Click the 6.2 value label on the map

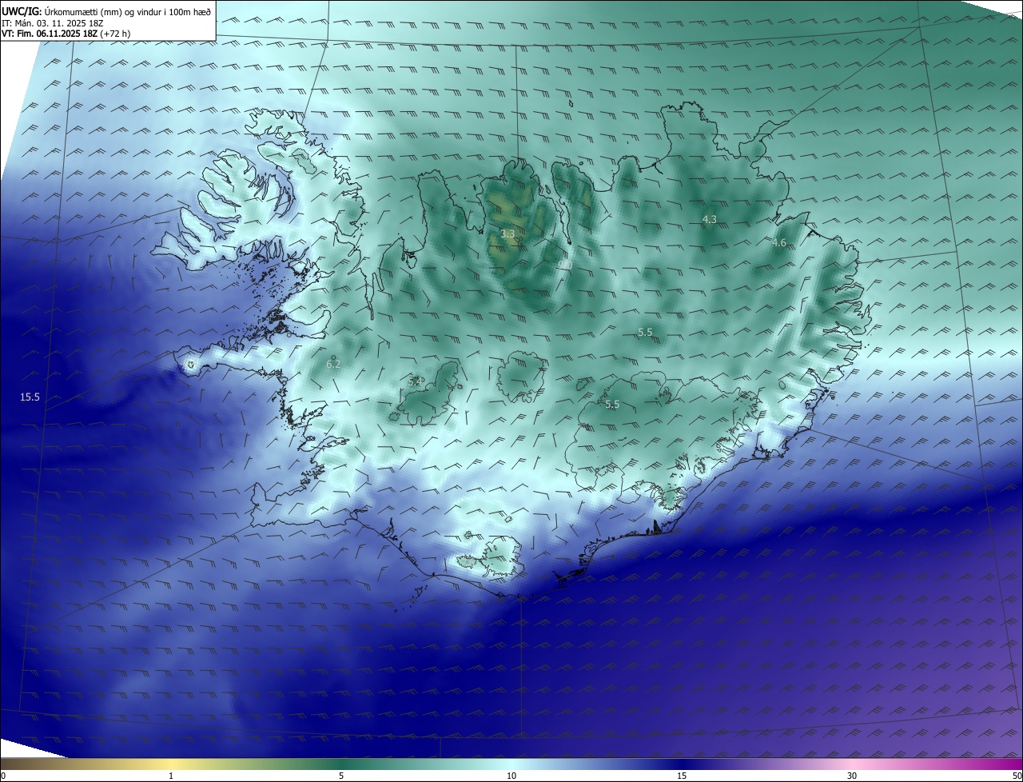click(x=333, y=365)
